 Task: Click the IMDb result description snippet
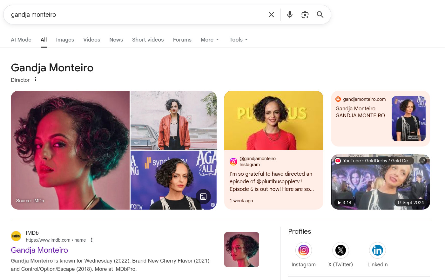[x=110, y=265]
